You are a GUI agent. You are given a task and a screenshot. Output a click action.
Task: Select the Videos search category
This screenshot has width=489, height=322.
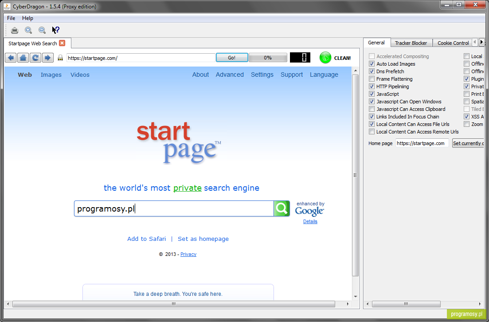tap(80, 75)
